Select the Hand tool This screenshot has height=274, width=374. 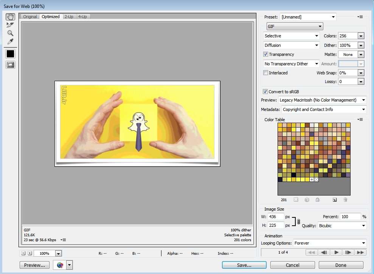[x=10, y=17]
